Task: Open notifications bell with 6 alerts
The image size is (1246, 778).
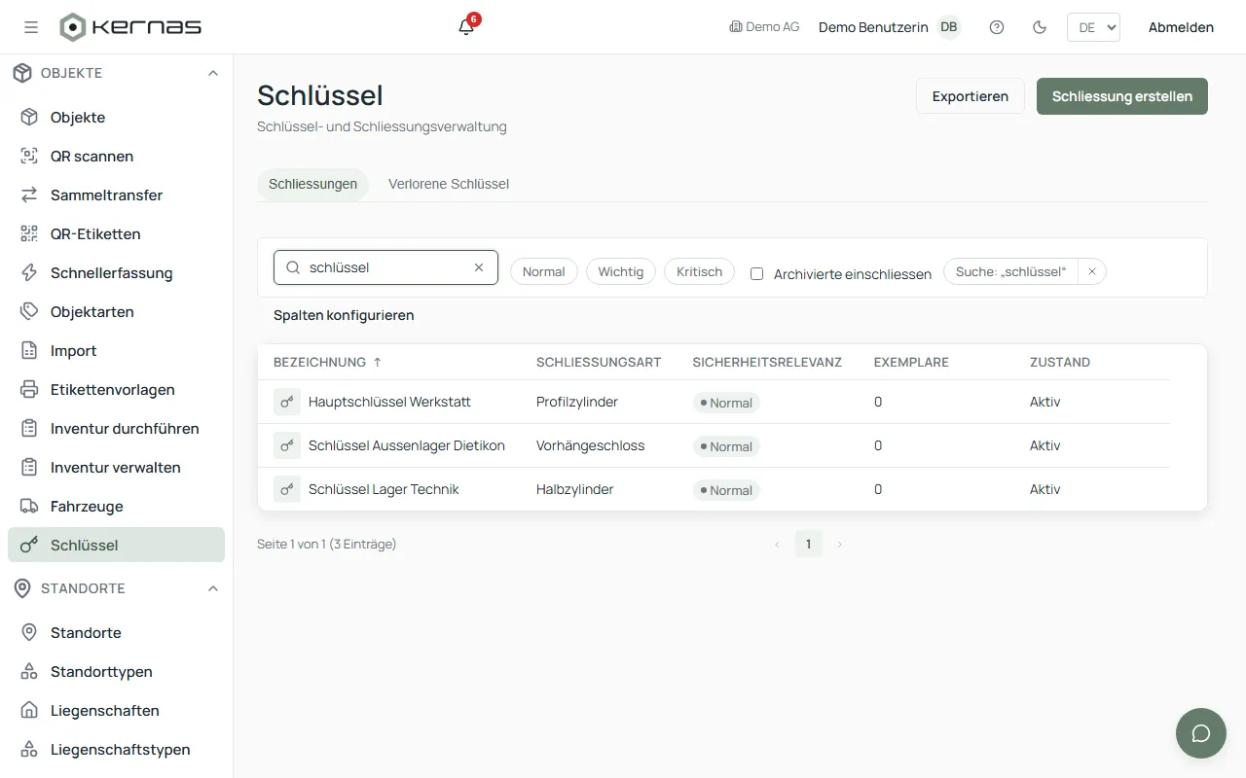Action: [x=466, y=26]
